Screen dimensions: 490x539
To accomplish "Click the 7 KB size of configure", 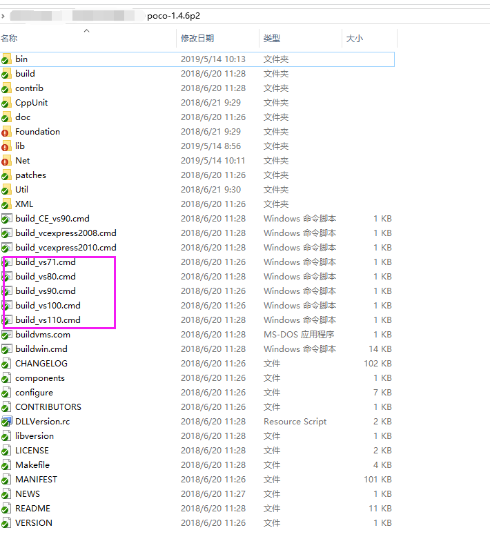I will coord(383,392).
